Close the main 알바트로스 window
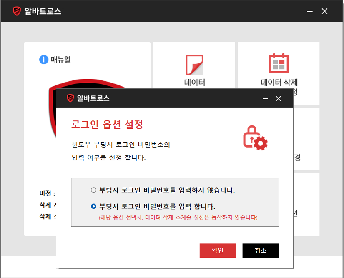Image resolution: width=344 pixels, height=278 pixels. (x=324, y=11)
